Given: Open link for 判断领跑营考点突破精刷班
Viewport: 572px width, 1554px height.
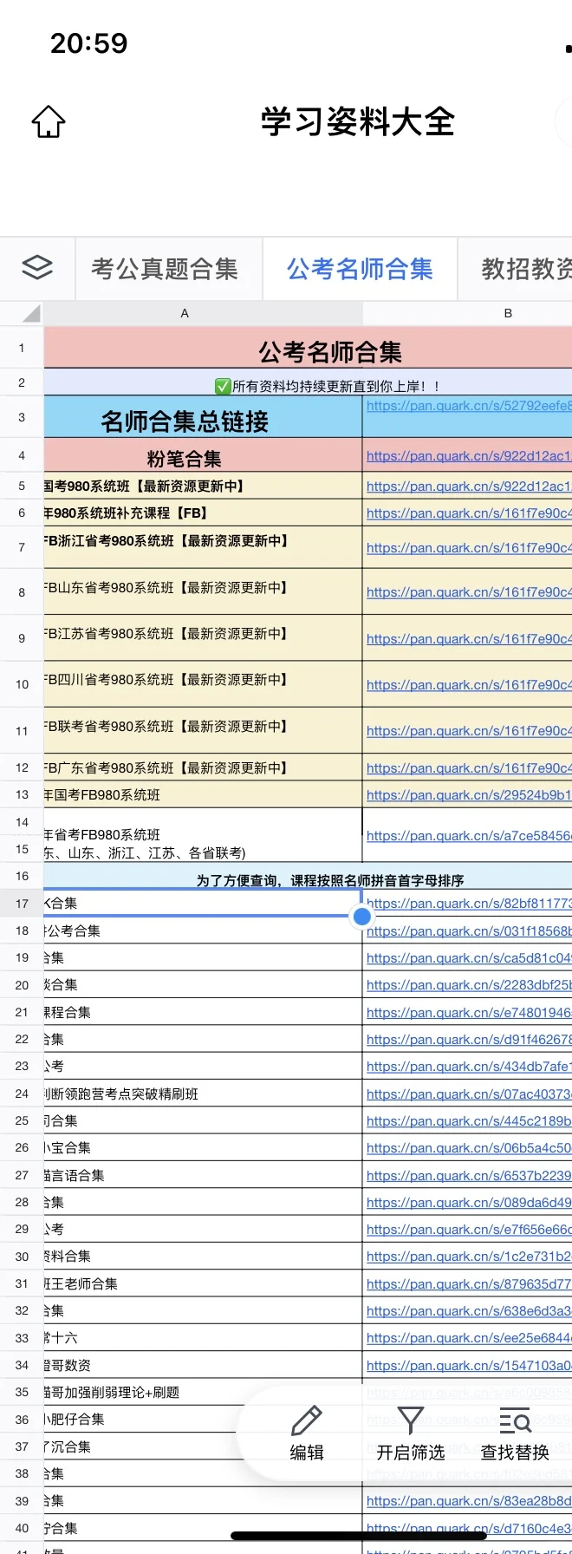Looking at the screenshot, I should click(x=469, y=1094).
